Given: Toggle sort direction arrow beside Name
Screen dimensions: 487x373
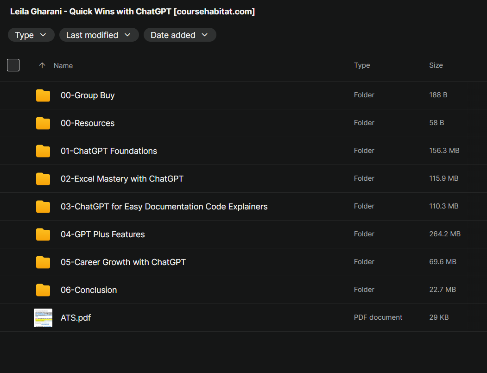Looking at the screenshot, I should click(x=42, y=65).
